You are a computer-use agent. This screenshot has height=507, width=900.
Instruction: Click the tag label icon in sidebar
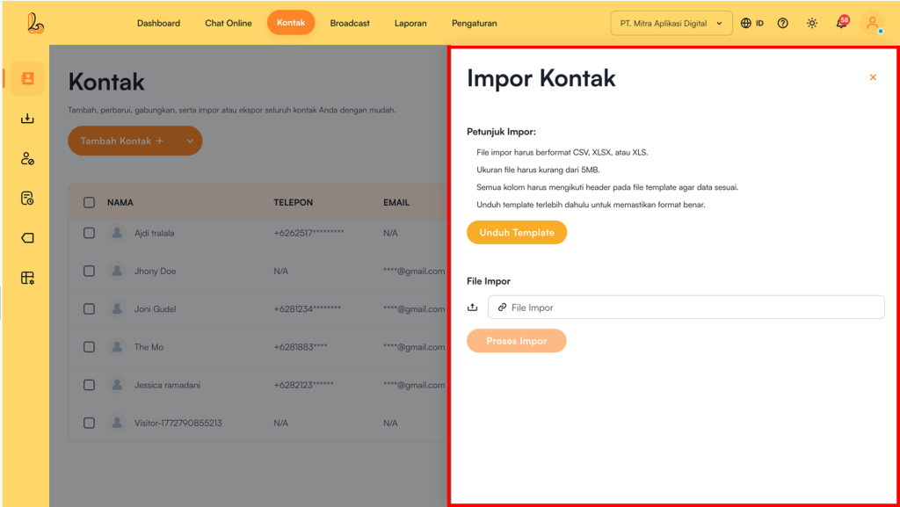(x=27, y=238)
